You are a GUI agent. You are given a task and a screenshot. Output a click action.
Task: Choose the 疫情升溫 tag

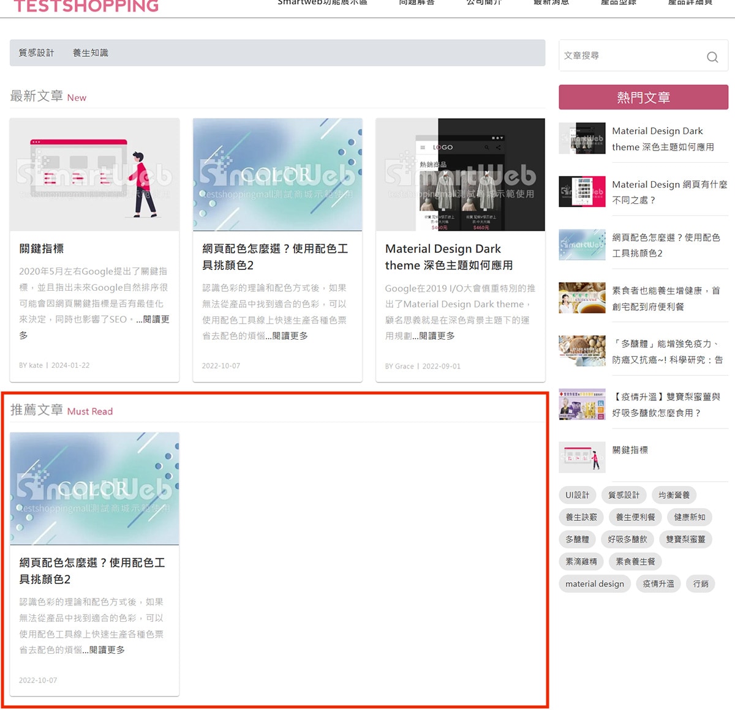pyautogui.click(x=658, y=584)
